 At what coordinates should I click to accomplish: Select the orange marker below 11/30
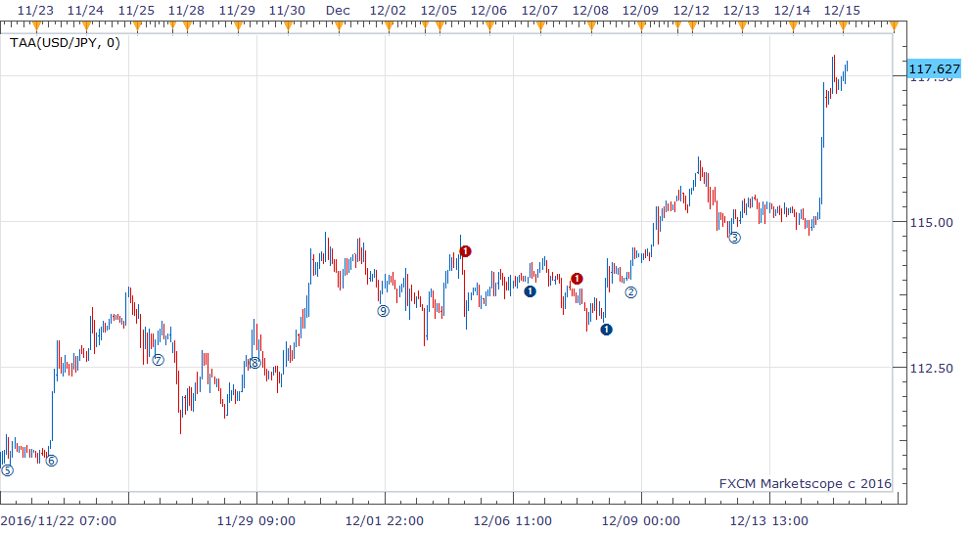point(288,26)
